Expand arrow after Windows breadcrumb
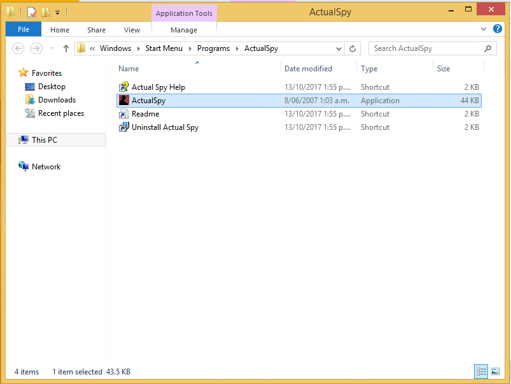Image resolution: width=511 pixels, height=384 pixels. 138,48
